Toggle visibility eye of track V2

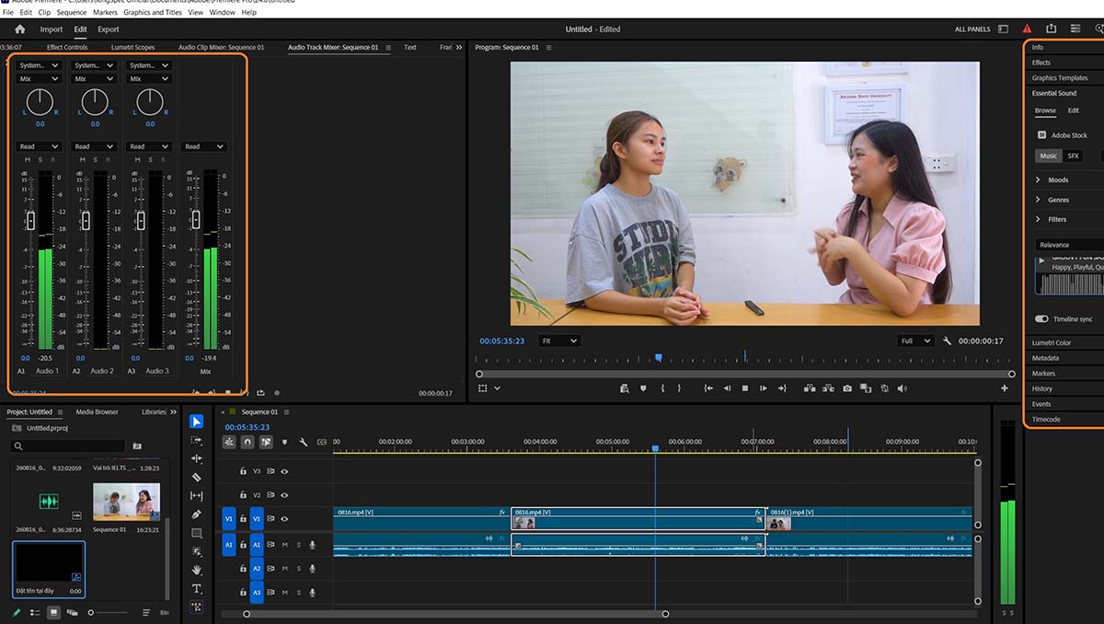tap(284, 495)
